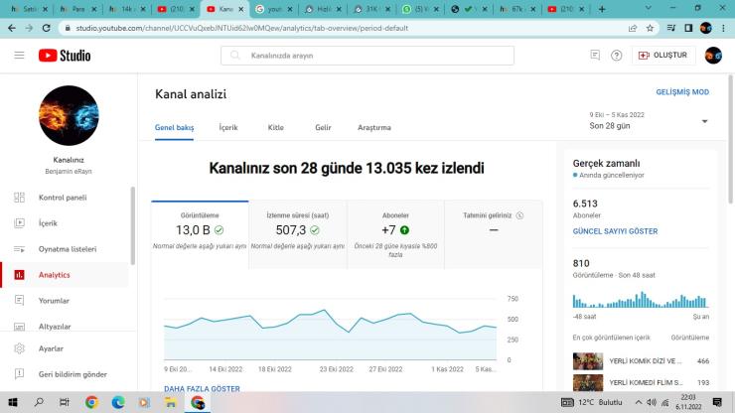Click GÜNCEL SAYIYI GÖSTER link

(615, 231)
